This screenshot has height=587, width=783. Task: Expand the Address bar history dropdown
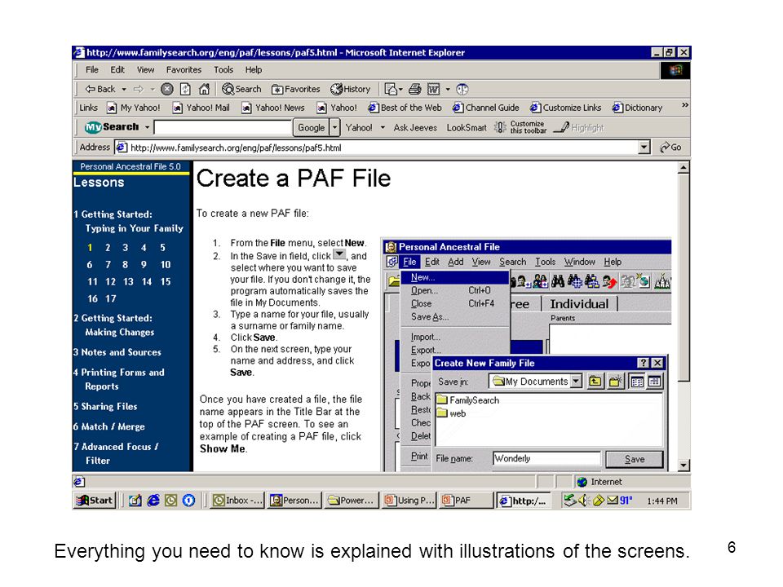644,148
